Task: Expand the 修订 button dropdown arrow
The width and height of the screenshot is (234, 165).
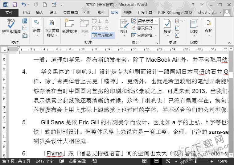Action: pyautogui.click(x=124, y=36)
